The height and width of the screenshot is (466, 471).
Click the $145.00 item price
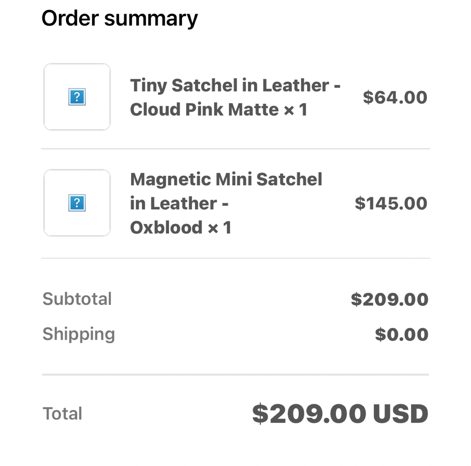[391, 203]
